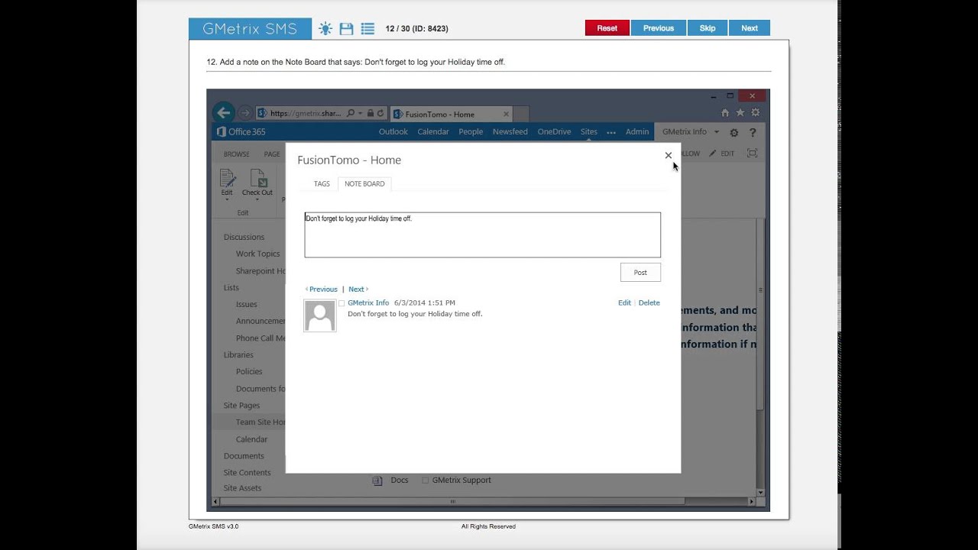
Task: Open Admin in the Office 365 bar
Action: click(637, 131)
